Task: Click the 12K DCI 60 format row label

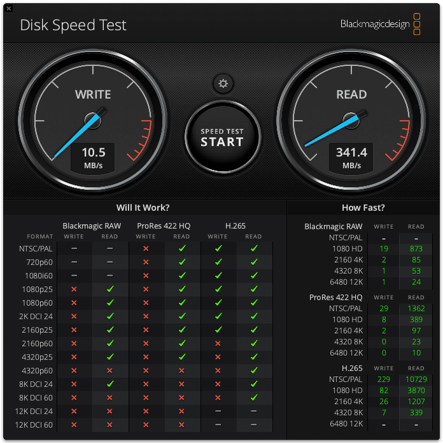Action: [34, 425]
